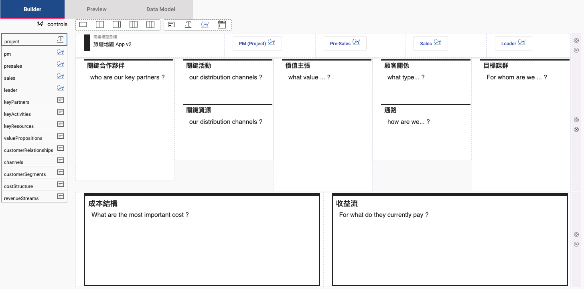The width and height of the screenshot is (584, 289).
Task: Select the customerSegments control in list
Action: point(34,172)
